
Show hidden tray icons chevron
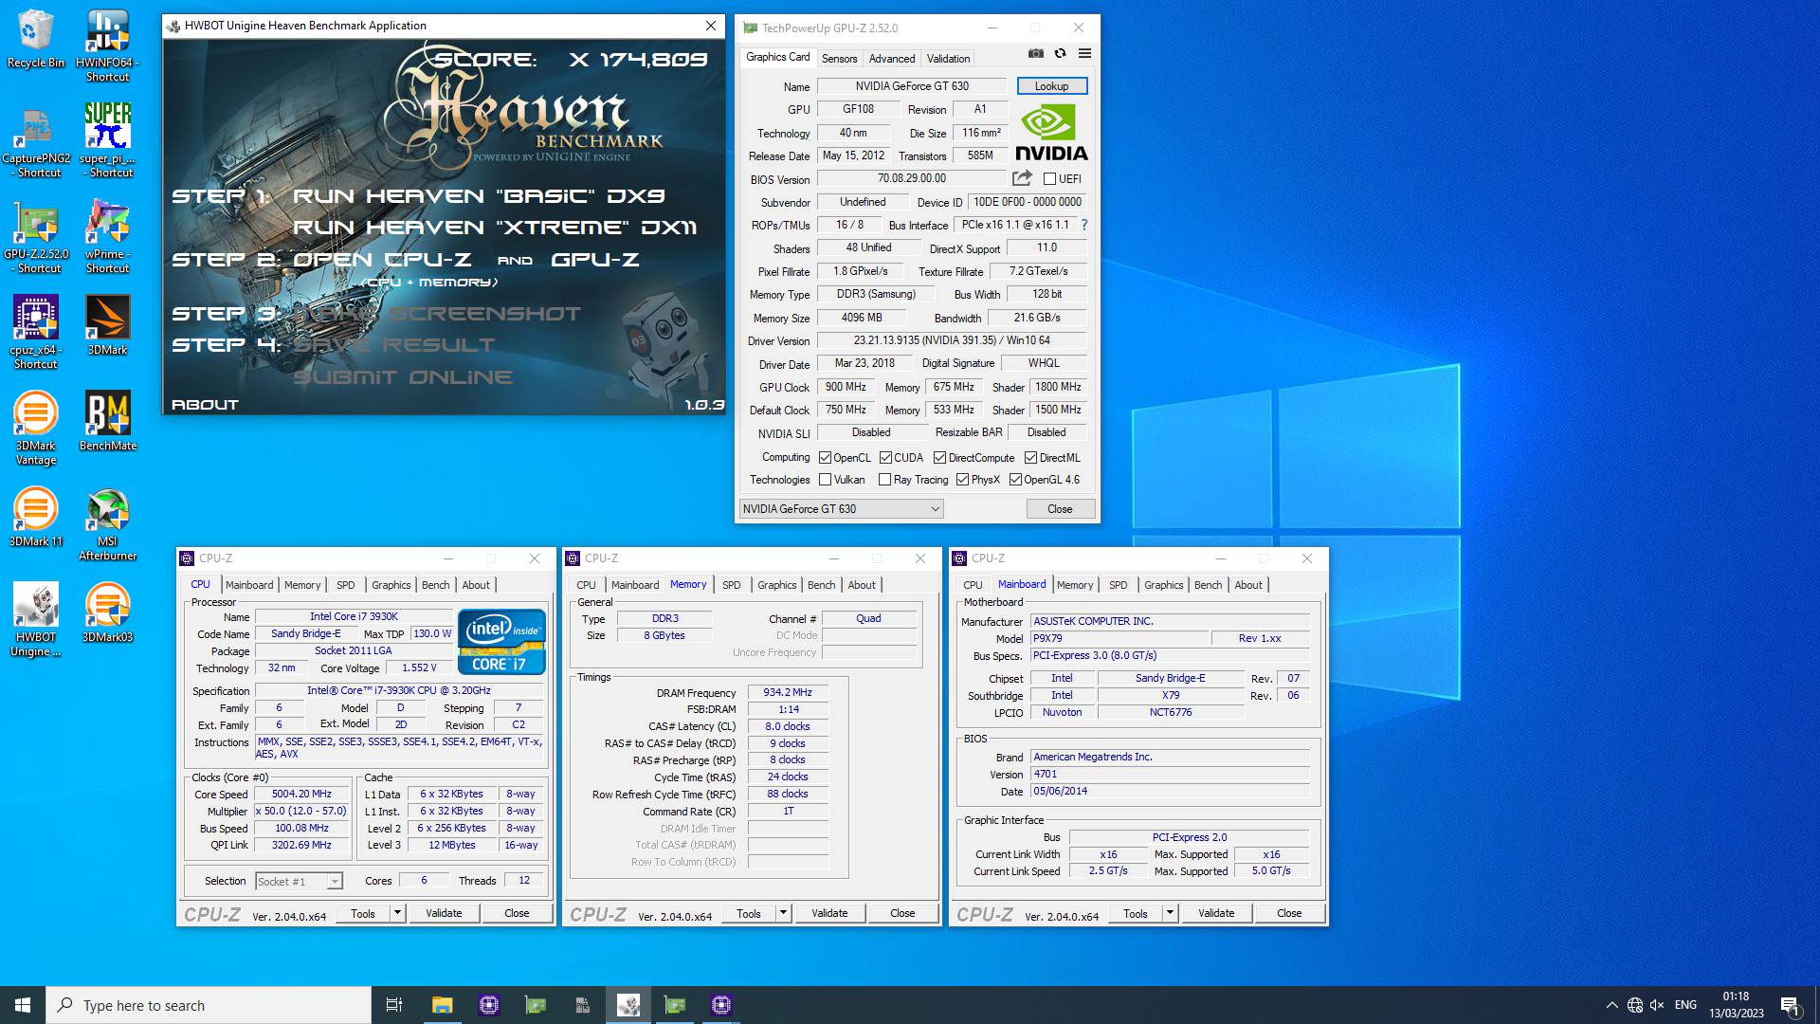[1611, 1005]
